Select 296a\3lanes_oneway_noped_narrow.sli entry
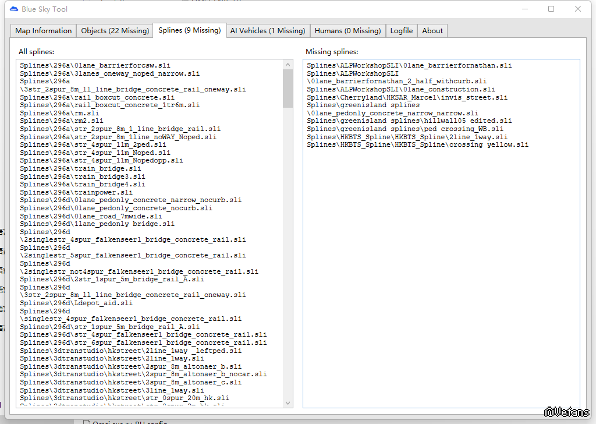 coord(109,73)
